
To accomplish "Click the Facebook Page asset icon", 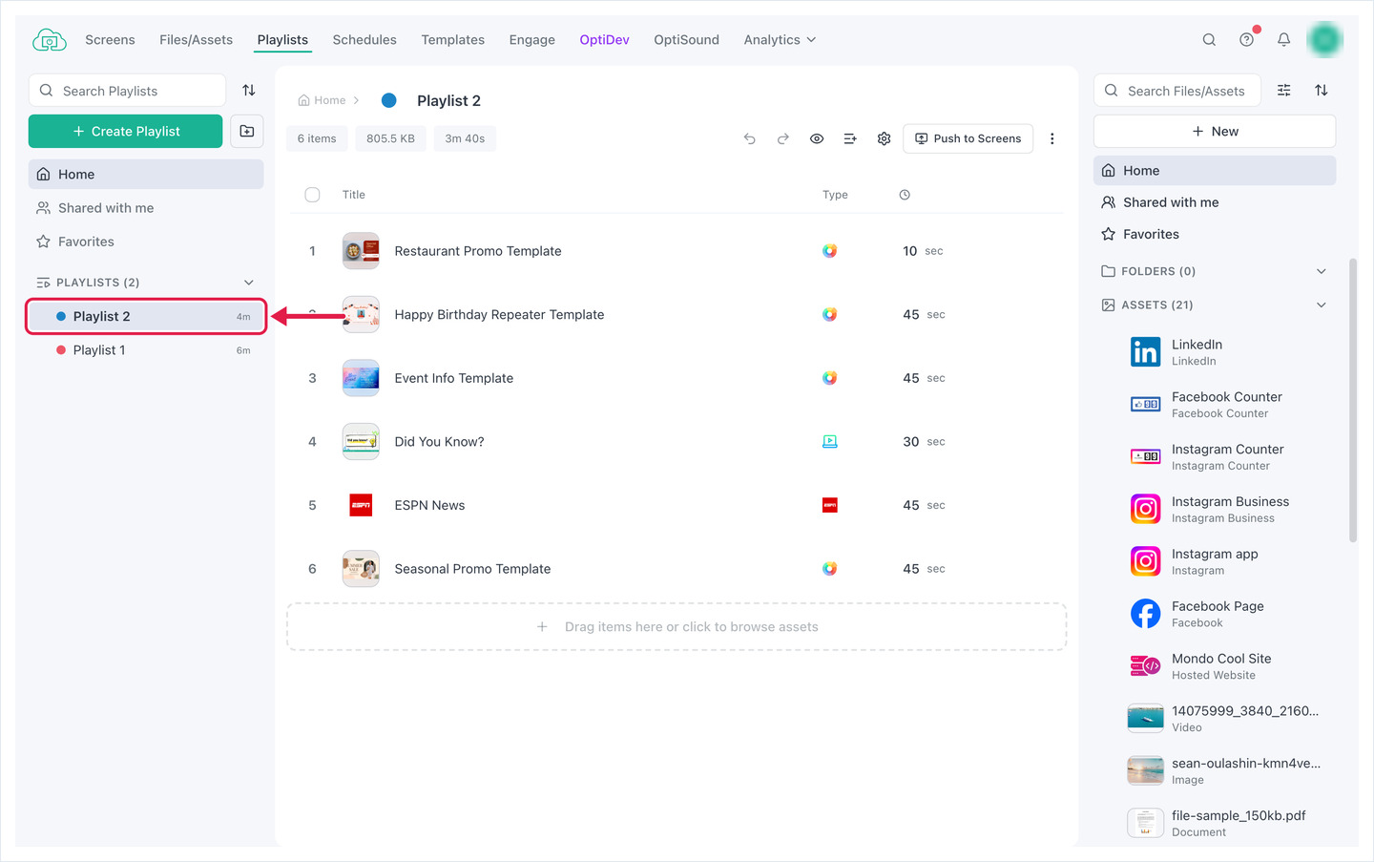I will pos(1145,614).
